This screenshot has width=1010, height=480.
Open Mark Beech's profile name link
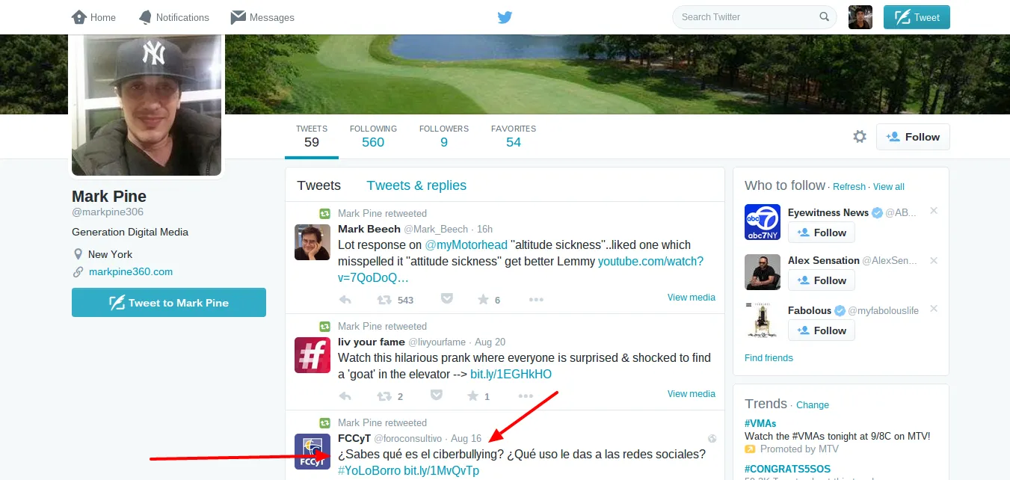pos(369,229)
